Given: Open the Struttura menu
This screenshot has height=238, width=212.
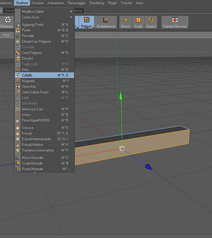Looking at the screenshot, I should [22, 3].
